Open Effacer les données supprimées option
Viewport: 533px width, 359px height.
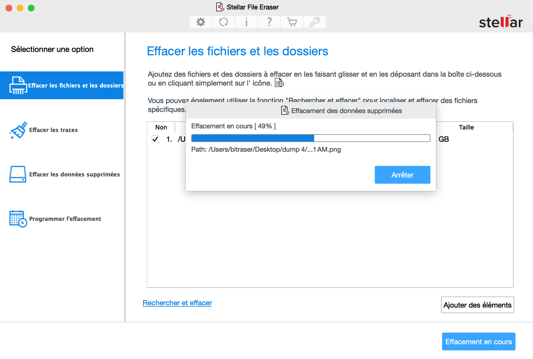(x=75, y=174)
